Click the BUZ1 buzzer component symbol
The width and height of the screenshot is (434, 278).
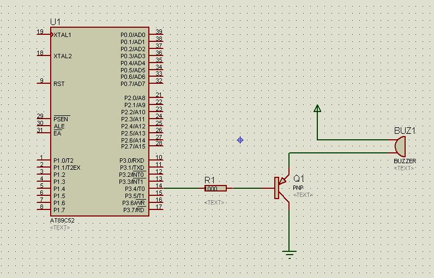click(x=400, y=146)
